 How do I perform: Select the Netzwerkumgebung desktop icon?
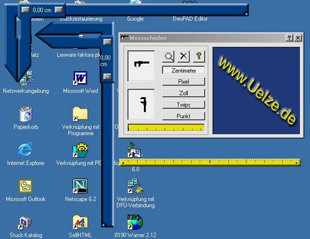[26, 78]
